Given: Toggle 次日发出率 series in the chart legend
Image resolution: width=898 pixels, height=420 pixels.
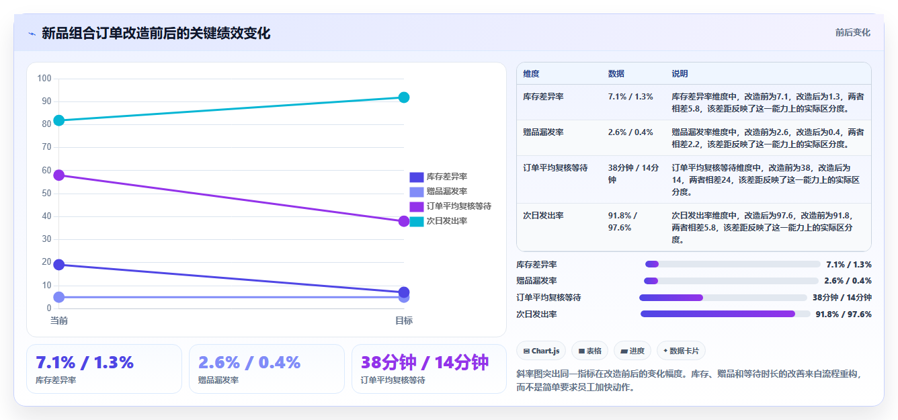Looking at the screenshot, I should tap(438, 221).
